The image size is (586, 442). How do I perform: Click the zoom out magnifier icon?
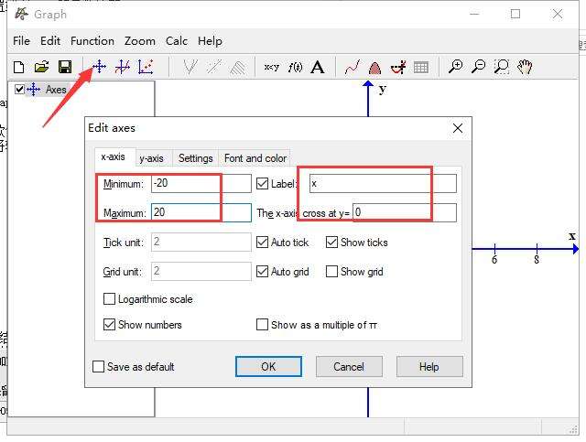pyautogui.click(x=478, y=67)
